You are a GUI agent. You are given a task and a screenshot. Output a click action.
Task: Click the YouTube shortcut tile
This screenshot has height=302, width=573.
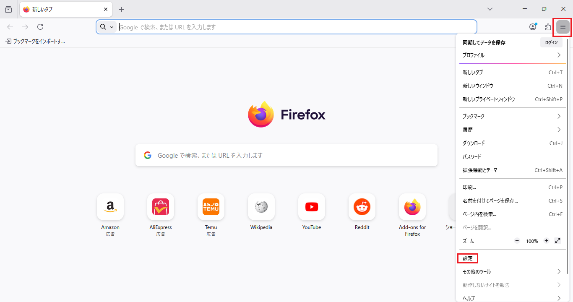point(311,207)
